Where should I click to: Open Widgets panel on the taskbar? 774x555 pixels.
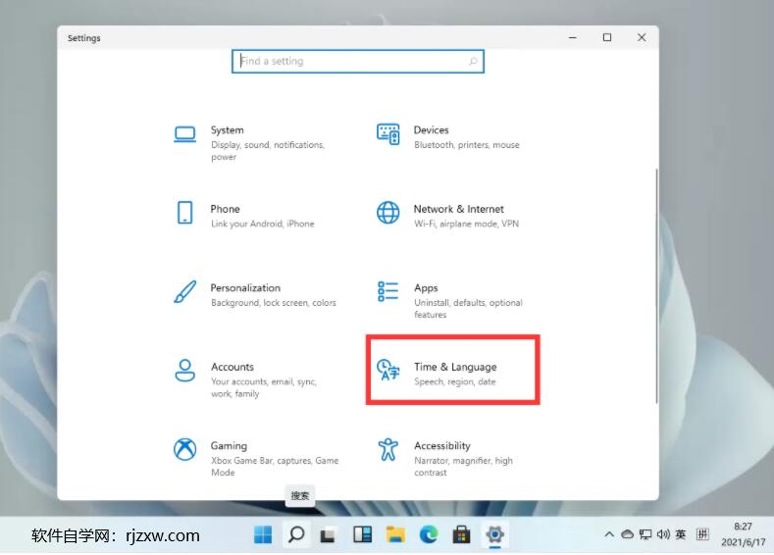(x=362, y=534)
